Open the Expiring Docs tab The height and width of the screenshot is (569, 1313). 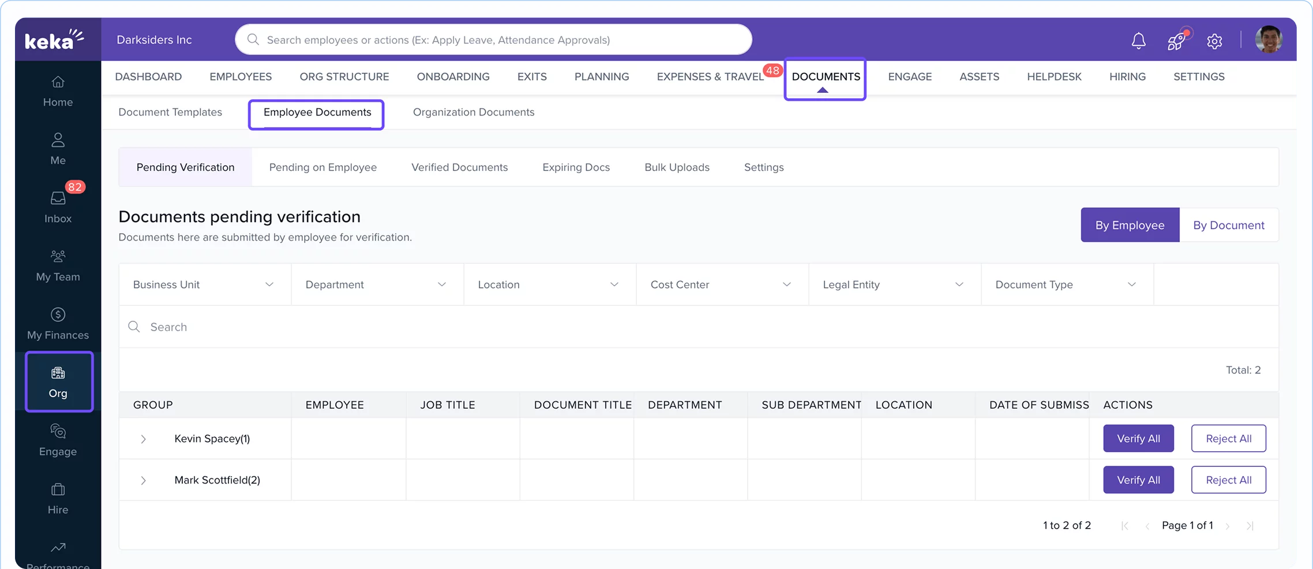576,167
